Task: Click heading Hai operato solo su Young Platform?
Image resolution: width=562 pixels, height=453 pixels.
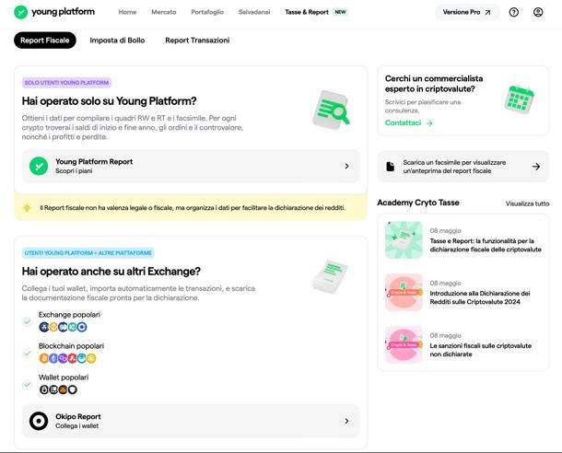Action: [x=109, y=101]
